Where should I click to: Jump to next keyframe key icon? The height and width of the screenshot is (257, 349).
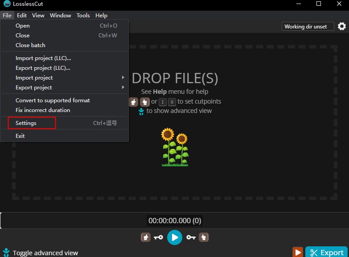click(191, 237)
